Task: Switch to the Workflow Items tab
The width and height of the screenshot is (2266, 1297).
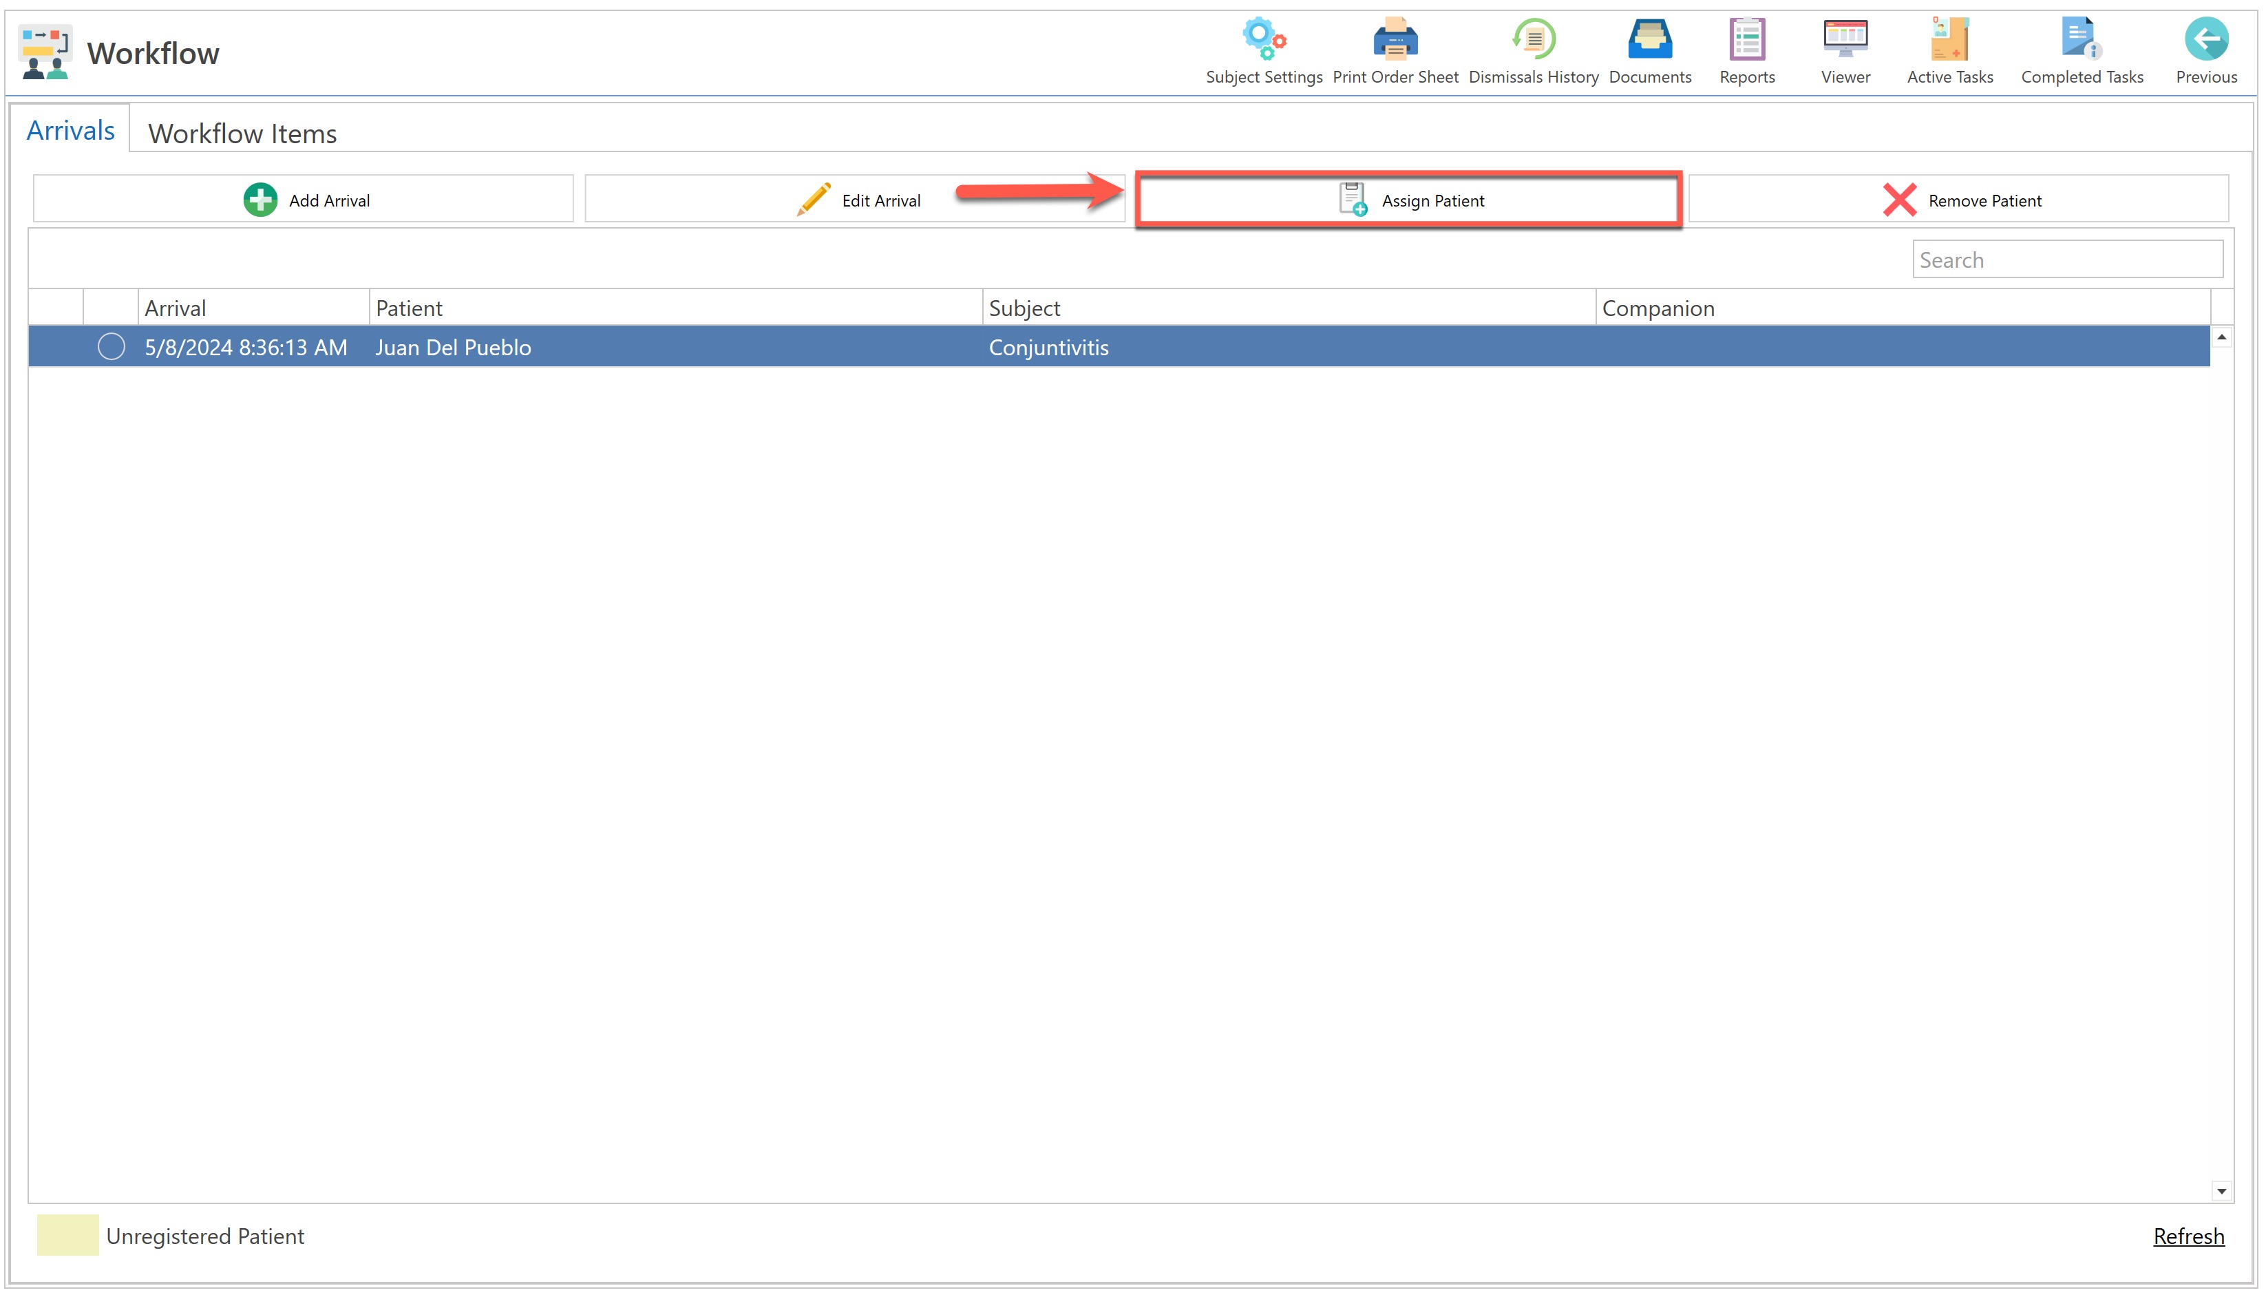Action: (x=242, y=134)
